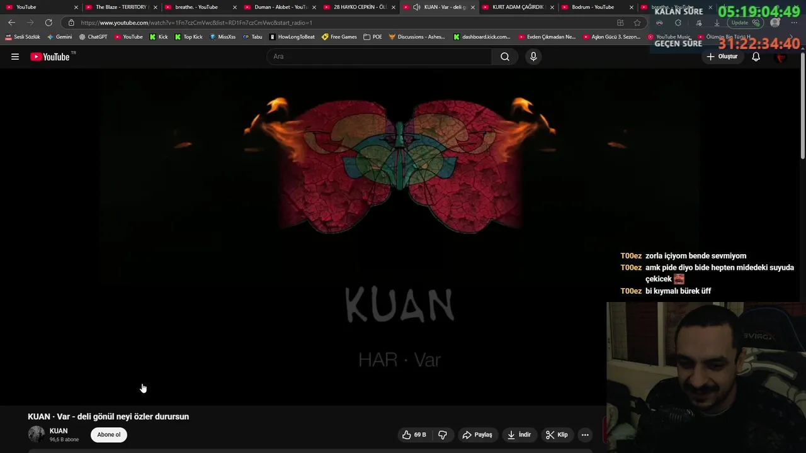Viewport: 806px width, 453px height.
Task: Open the ChatGPT bookmark
Action: (x=93, y=37)
